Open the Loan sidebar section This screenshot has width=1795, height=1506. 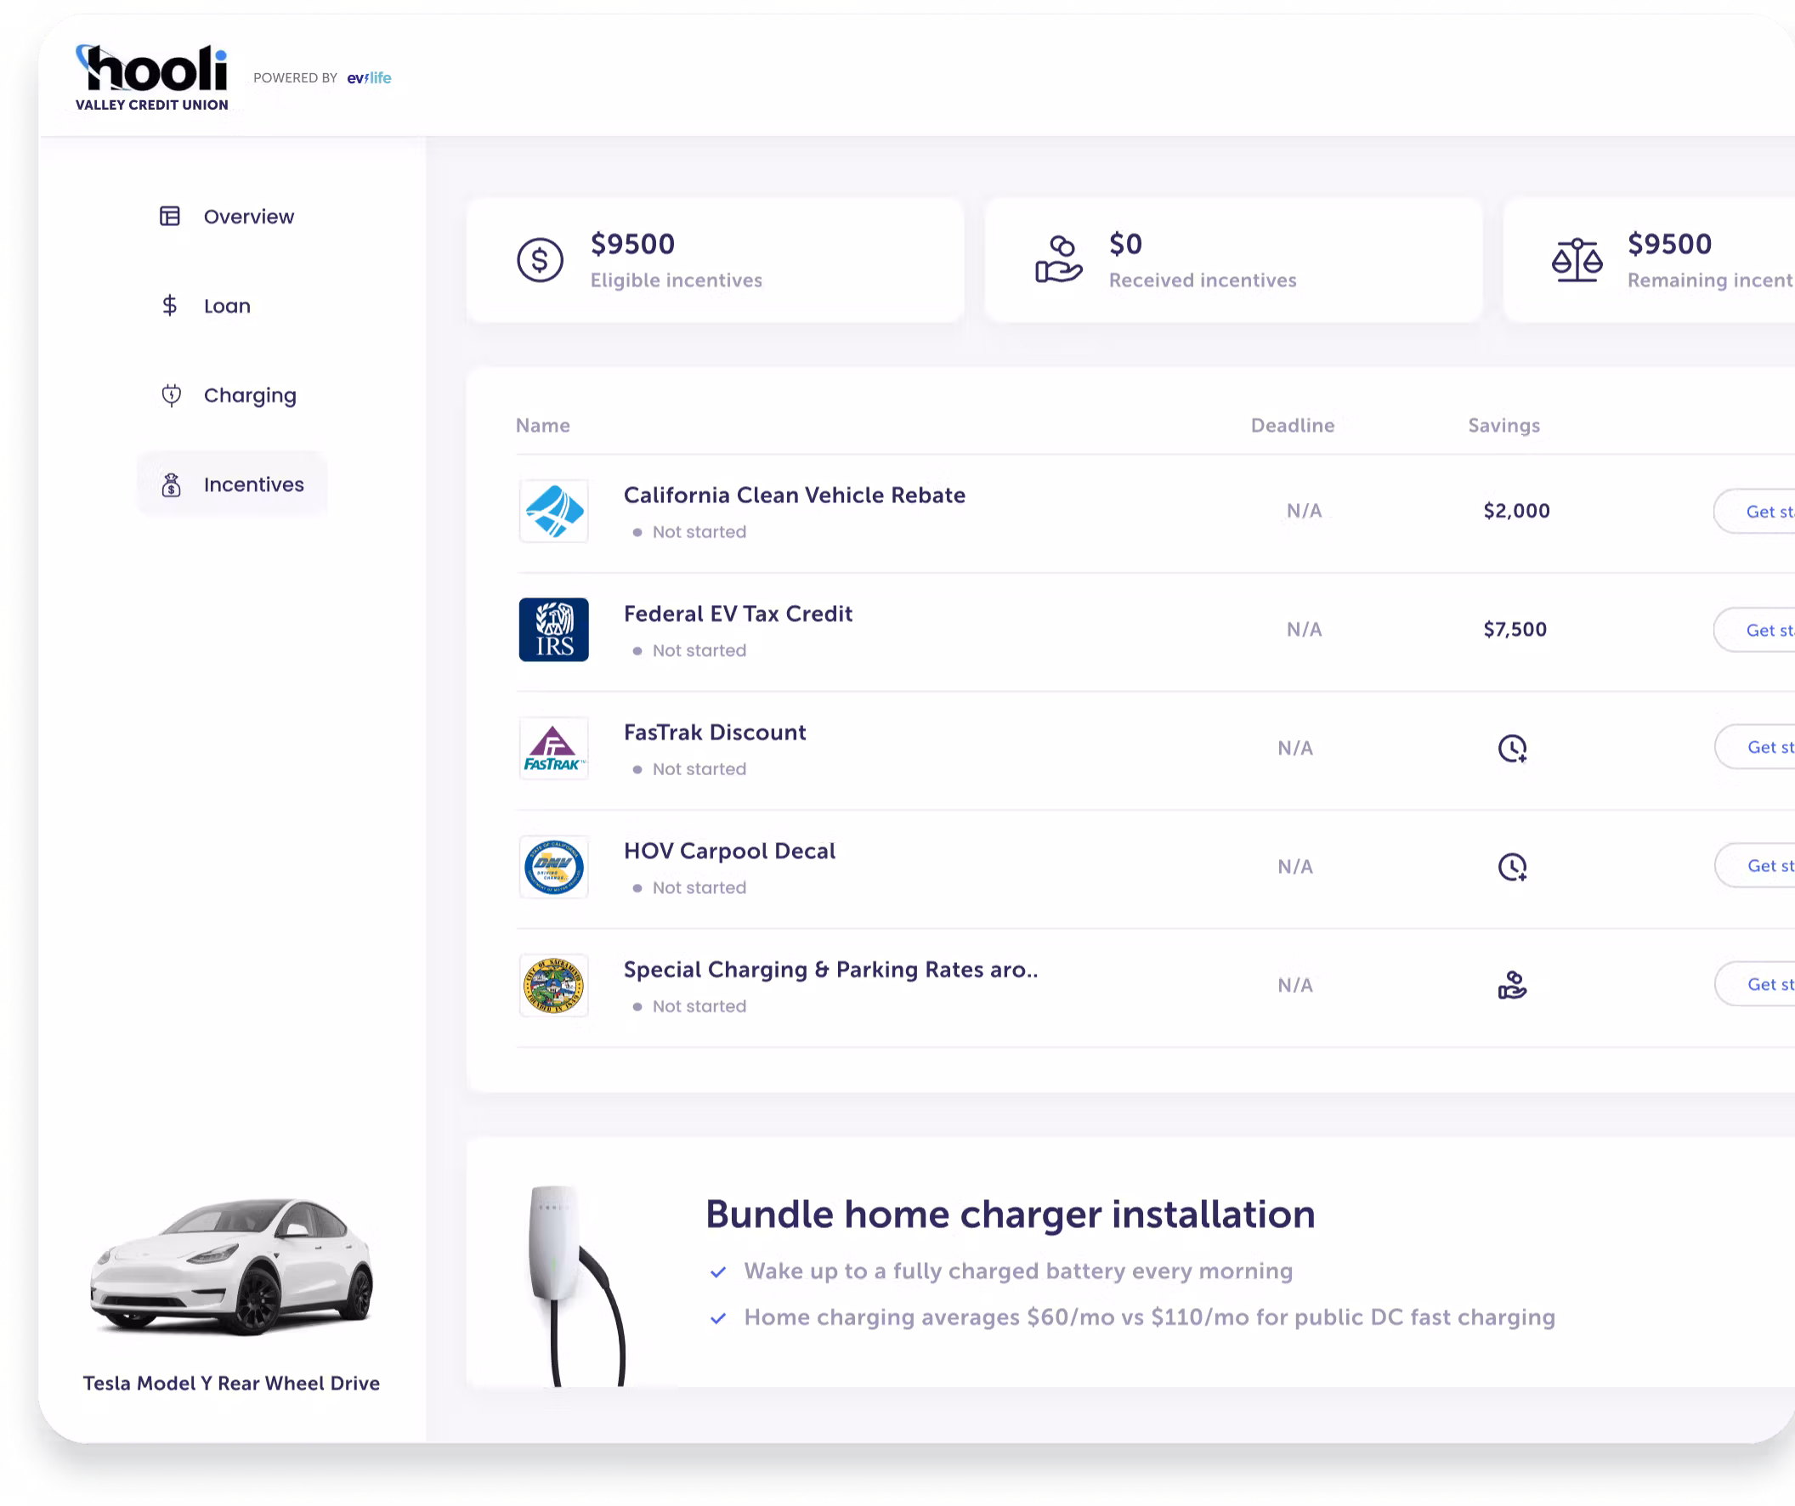coord(227,306)
